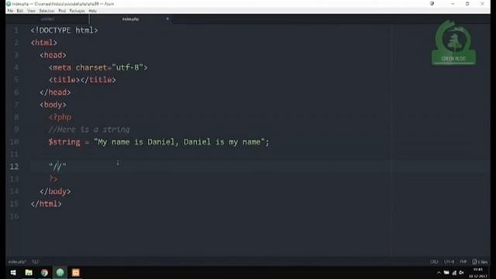Click line number 15 in the gutter
This screenshot has width=496, height=279.
(14, 204)
